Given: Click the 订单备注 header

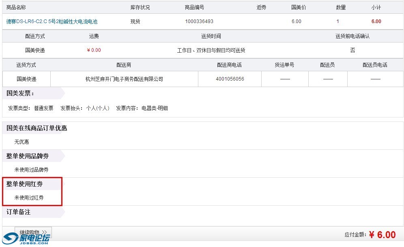Looking at the screenshot, I should (x=18, y=212).
